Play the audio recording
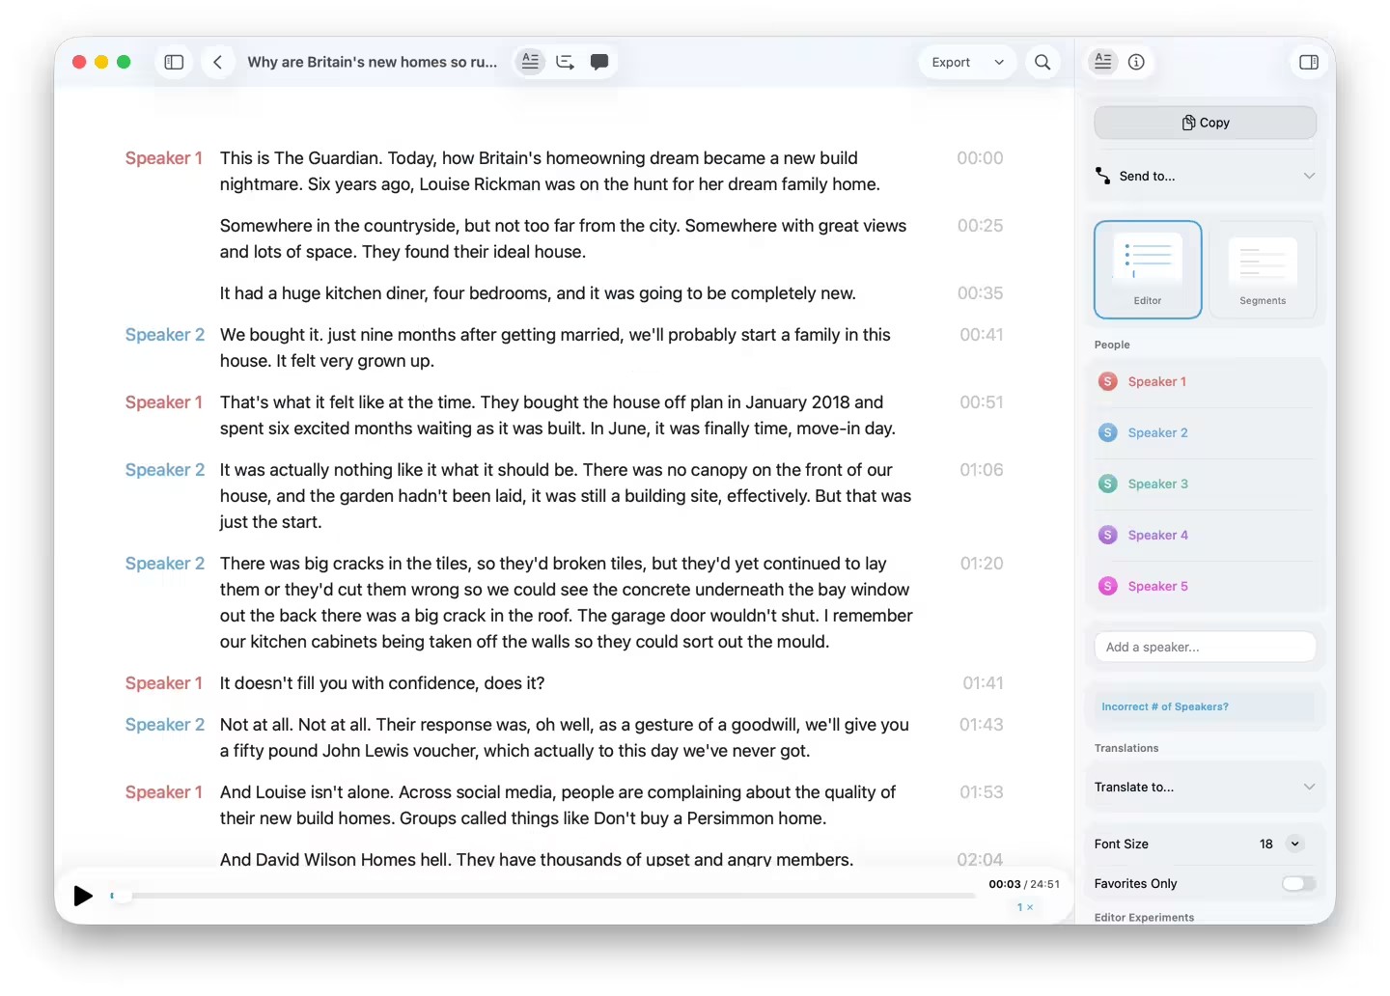The height and width of the screenshot is (996, 1390). tap(84, 896)
